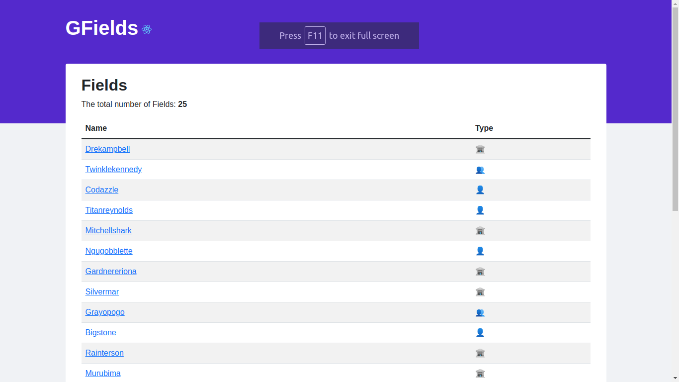This screenshot has width=679, height=382.
Task: Click the building icon in Murubima row
Action: 480,374
